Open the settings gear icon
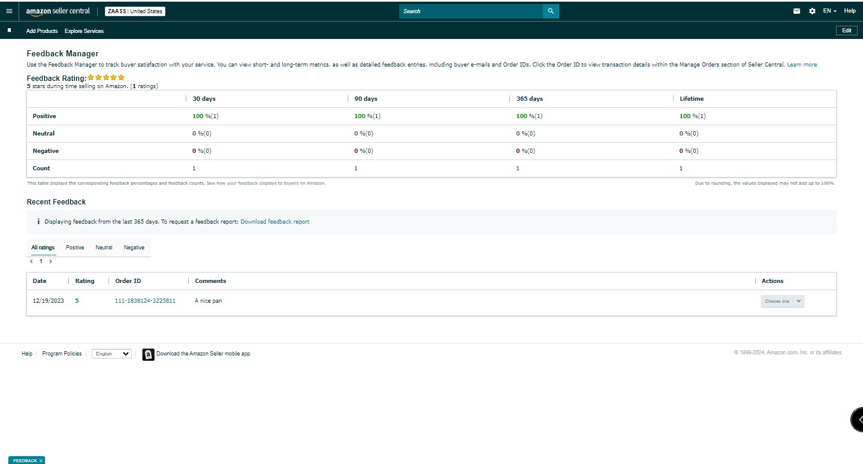The width and height of the screenshot is (863, 464). click(812, 11)
